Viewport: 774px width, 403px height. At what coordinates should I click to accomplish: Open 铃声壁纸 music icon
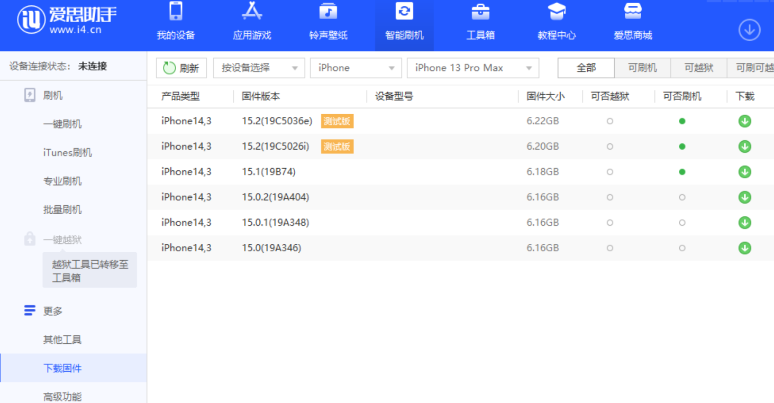[x=328, y=12]
